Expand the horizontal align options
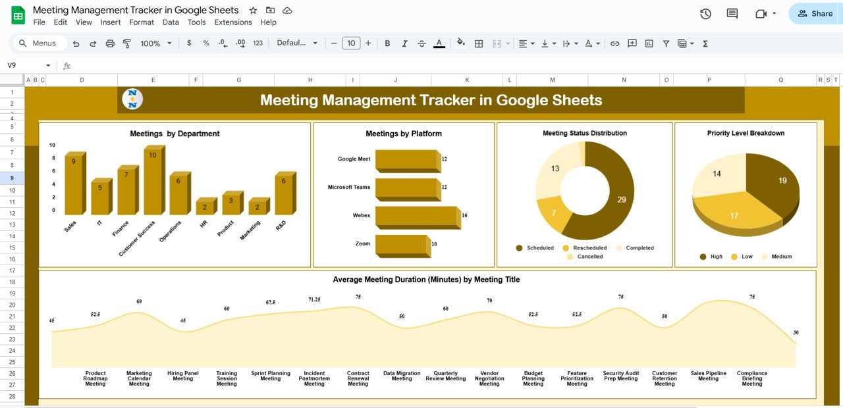Image resolution: width=843 pixels, height=408 pixels. coord(533,43)
